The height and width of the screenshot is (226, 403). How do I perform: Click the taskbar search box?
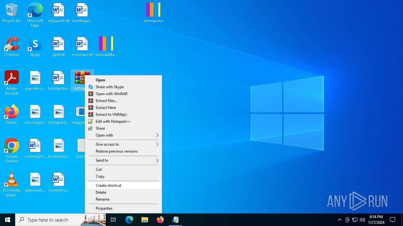coord(60,220)
